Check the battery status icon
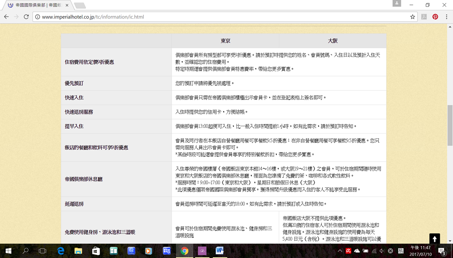This screenshot has width=453, height=258. [x=366, y=251]
